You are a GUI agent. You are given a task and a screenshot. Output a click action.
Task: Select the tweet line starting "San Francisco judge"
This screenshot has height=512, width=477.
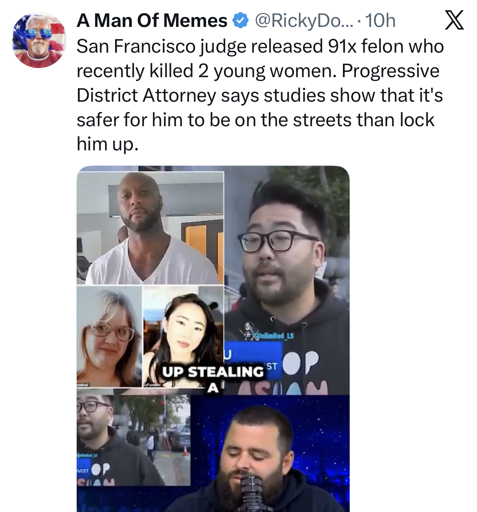260,46
